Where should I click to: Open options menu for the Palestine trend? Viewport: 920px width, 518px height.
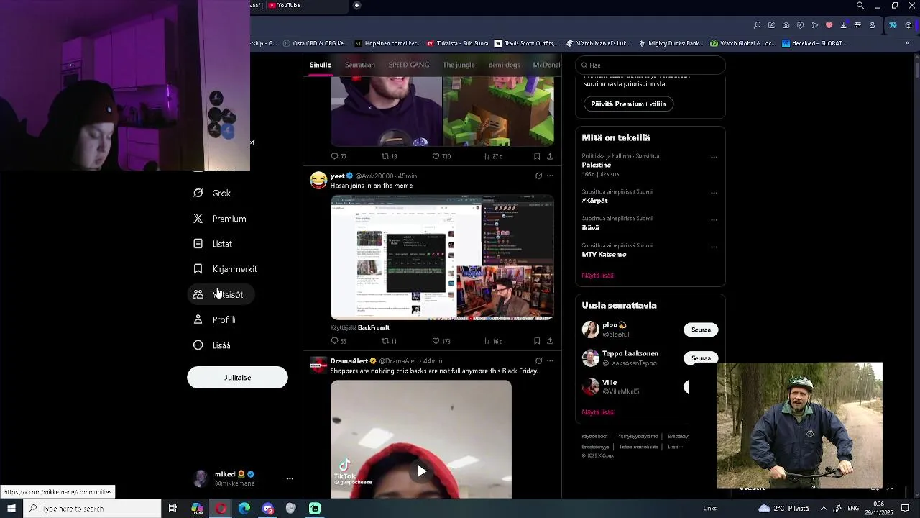(x=714, y=157)
